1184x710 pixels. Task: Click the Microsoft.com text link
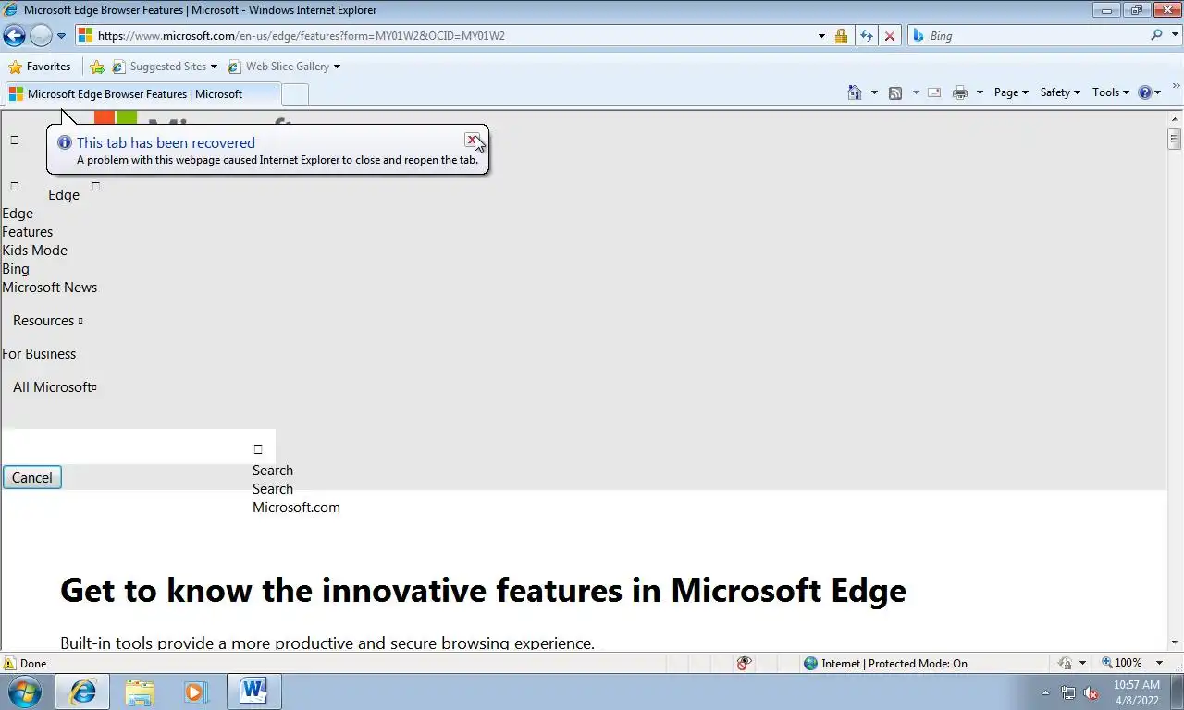click(296, 508)
